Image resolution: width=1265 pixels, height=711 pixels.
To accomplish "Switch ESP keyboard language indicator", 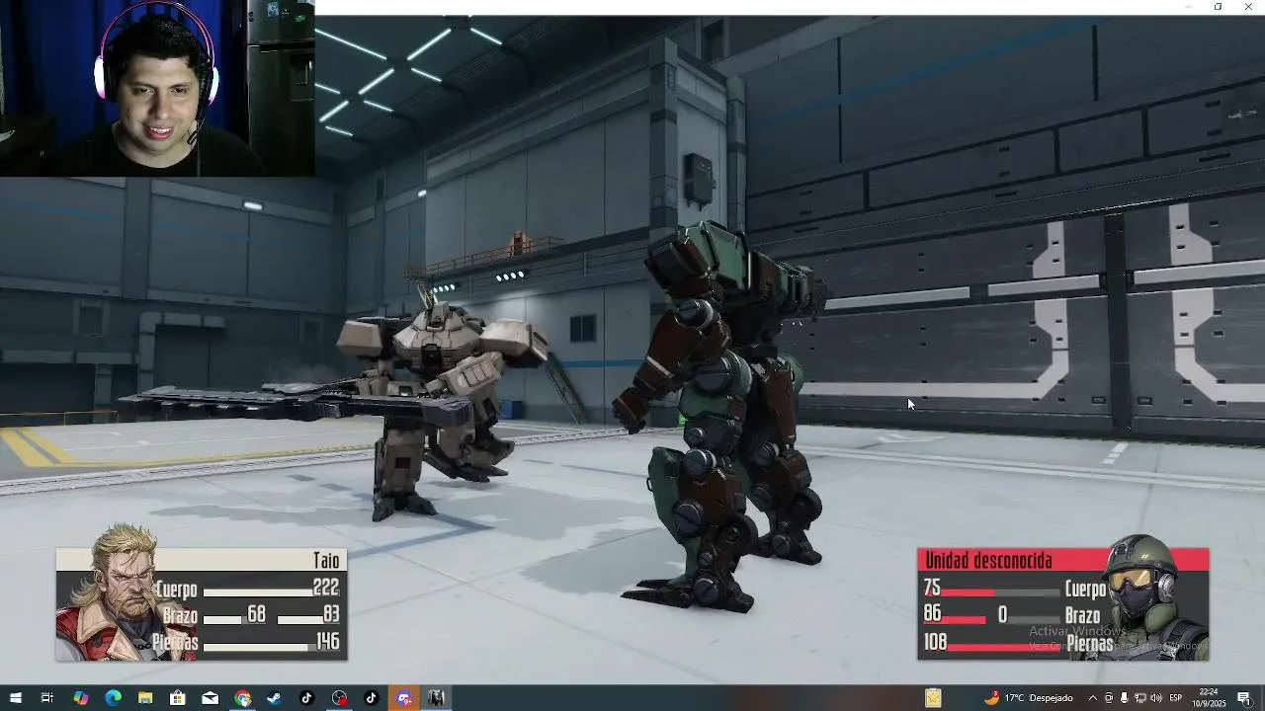I will pos(1176,698).
